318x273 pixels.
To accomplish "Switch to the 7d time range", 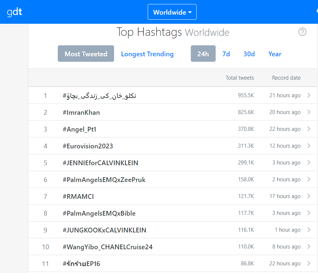I will (226, 54).
